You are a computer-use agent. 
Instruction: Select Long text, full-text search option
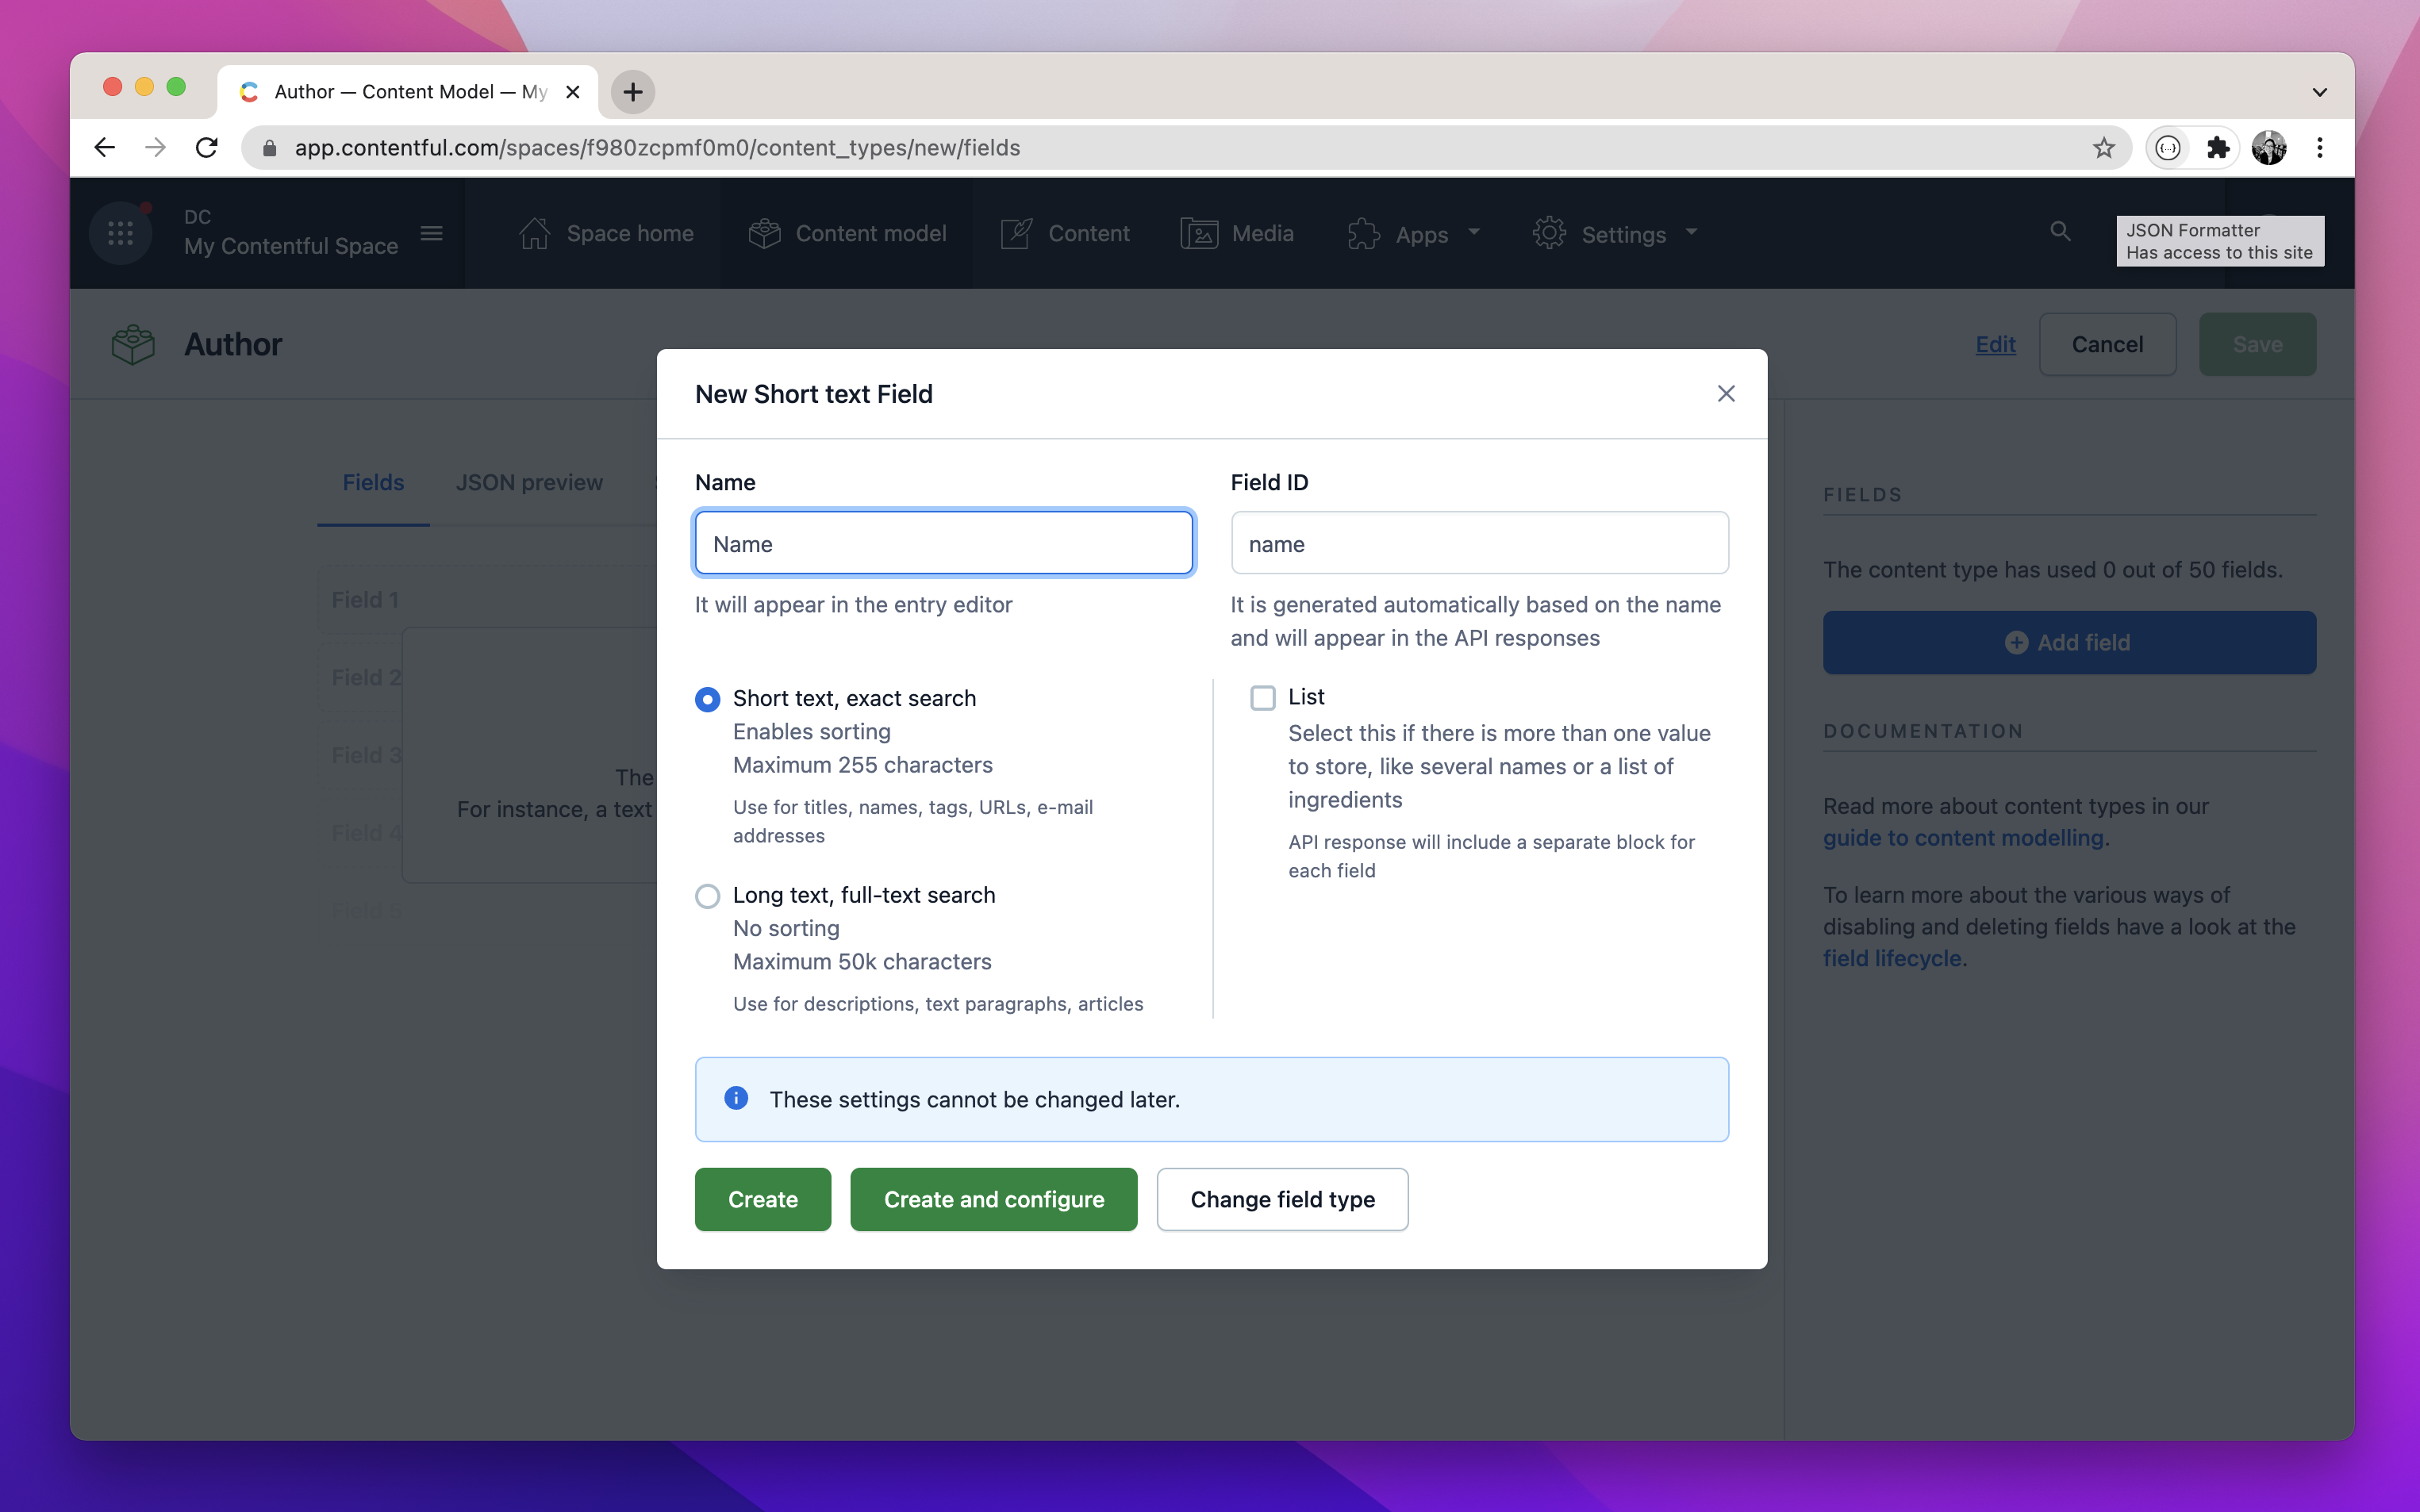[x=707, y=896]
